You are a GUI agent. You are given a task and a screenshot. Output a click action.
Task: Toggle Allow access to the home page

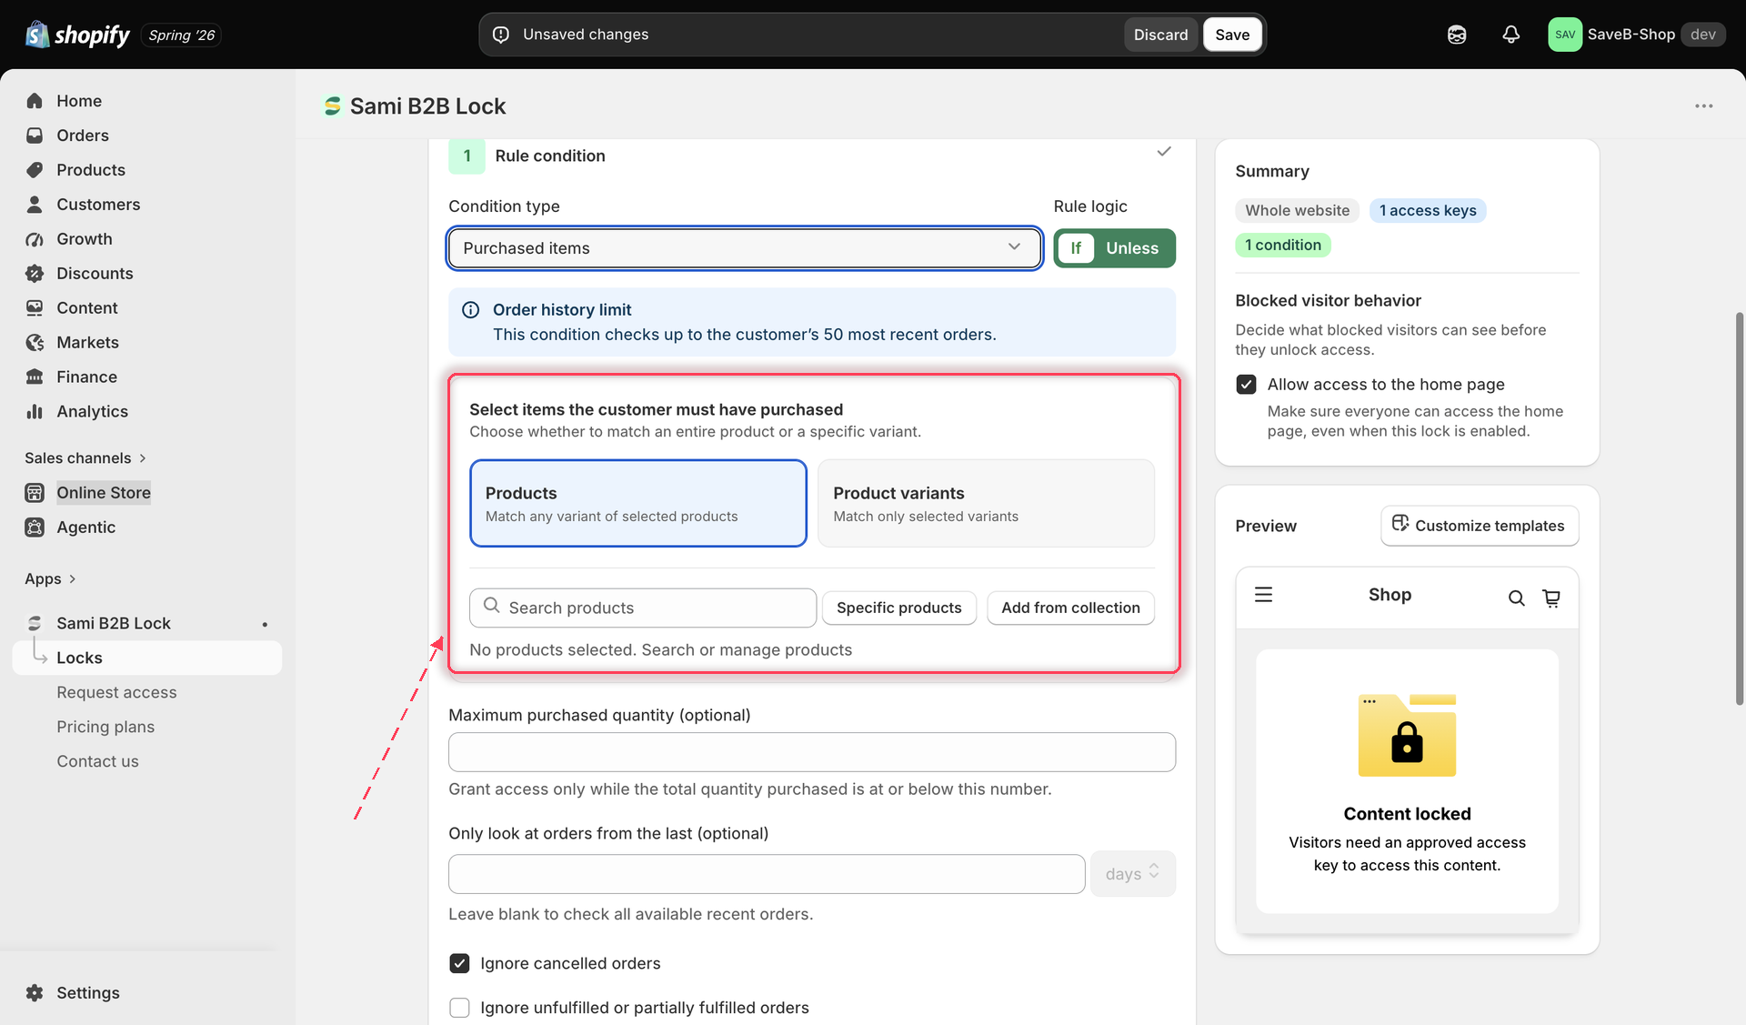pyautogui.click(x=1246, y=385)
